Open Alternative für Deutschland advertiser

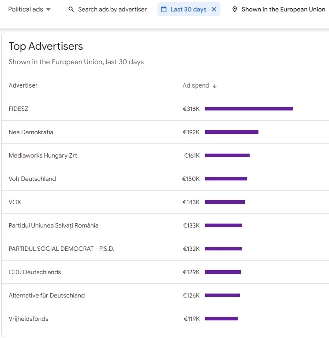point(165,295)
